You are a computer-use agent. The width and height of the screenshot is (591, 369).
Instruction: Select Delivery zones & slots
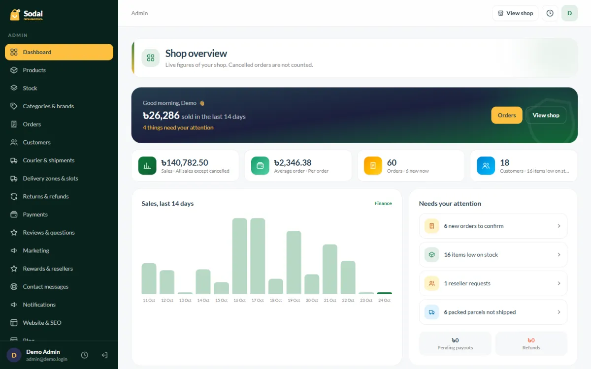(x=59, y=179)
